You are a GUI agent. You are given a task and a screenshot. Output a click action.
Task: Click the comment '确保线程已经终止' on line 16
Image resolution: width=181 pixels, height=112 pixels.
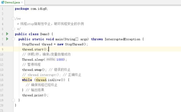click(x=44, y=85)
